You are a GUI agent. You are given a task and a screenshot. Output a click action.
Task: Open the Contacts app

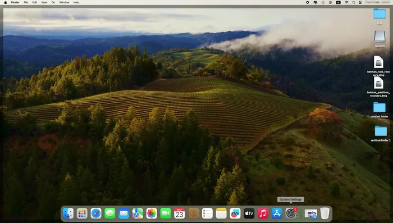pos(194,213)
